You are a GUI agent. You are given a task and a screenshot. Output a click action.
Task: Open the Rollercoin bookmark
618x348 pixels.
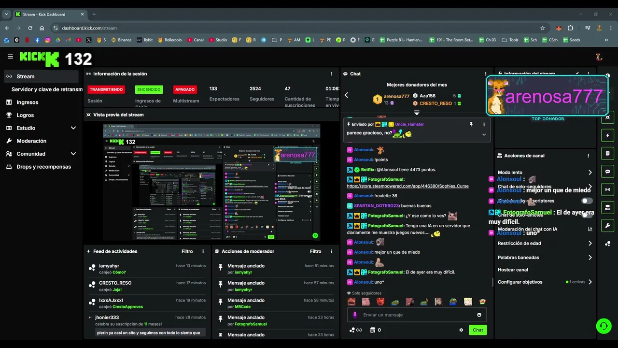coord(169,40)
